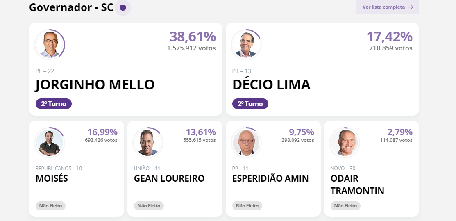
Task: Click Moisés' candidate photo
Action: coord(50,143)
